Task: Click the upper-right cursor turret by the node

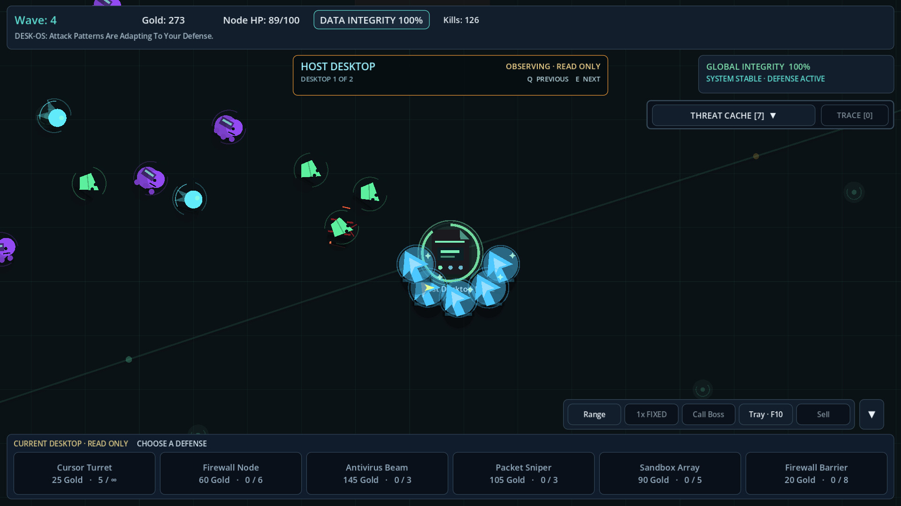Action: point(500,264)
